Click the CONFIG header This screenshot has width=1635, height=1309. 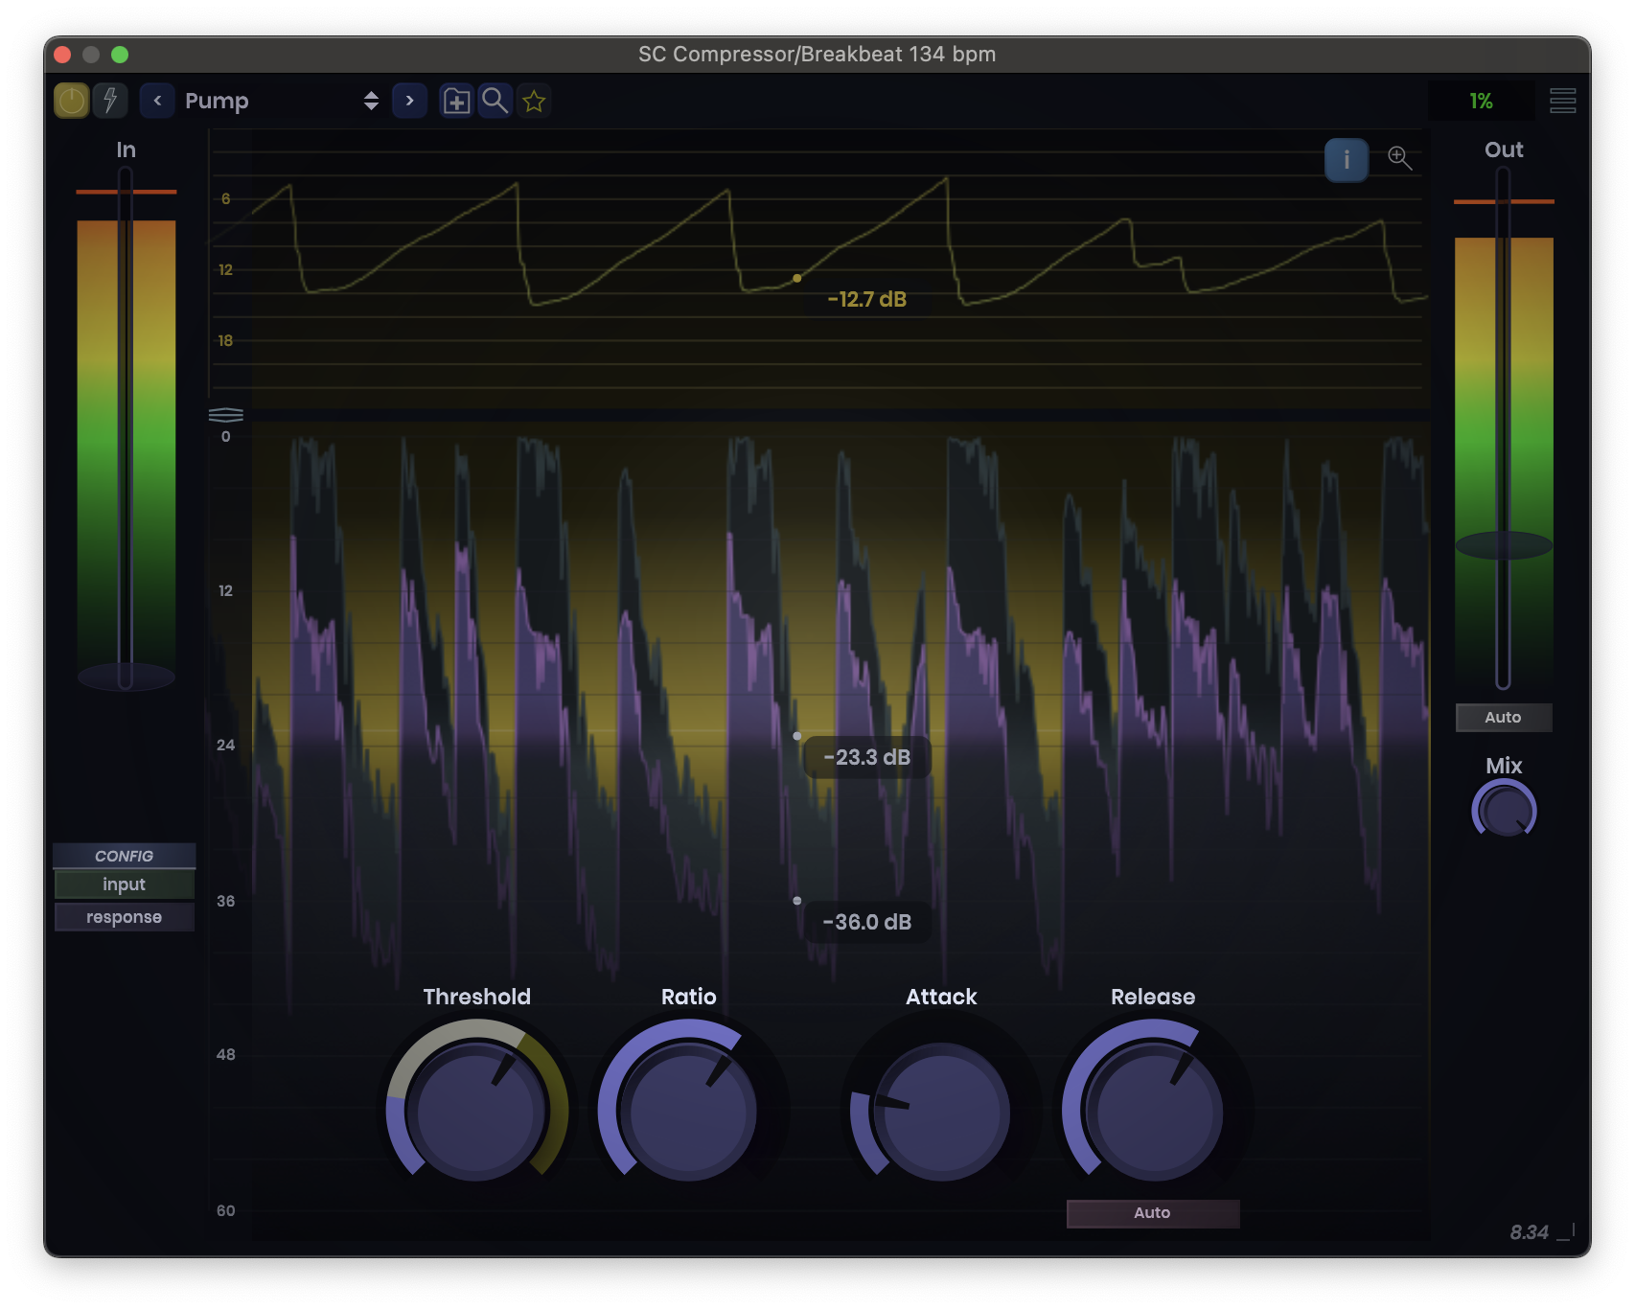pos(124,856)
